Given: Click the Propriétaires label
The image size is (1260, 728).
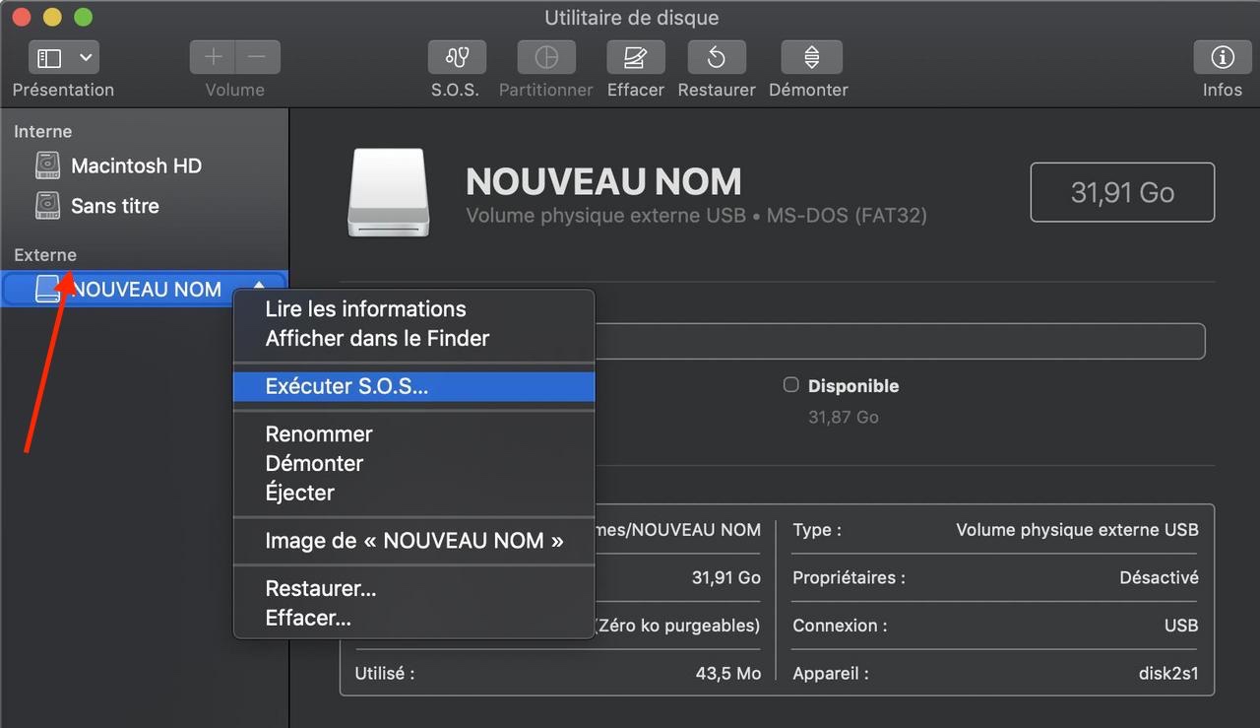Looking at the screenshot, I should (849, 578).
